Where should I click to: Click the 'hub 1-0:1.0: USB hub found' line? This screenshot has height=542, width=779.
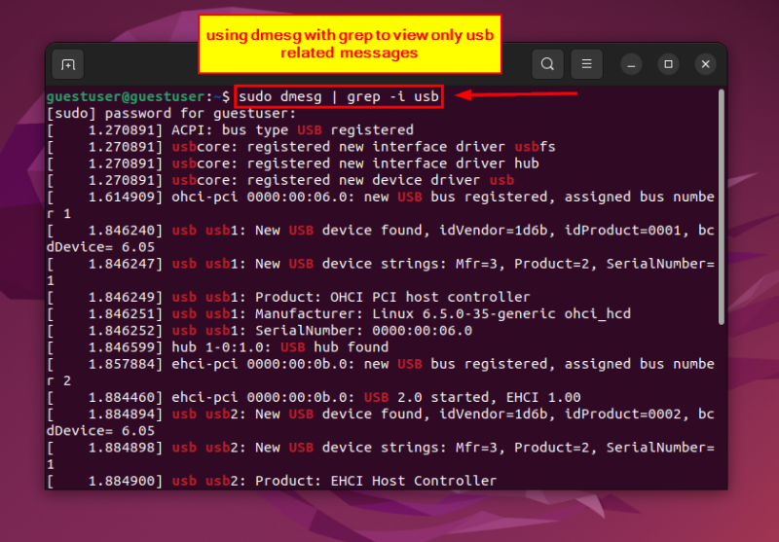(217, 347)
